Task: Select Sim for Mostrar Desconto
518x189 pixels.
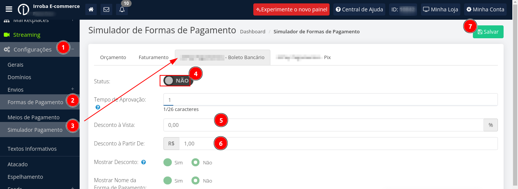Action: pos(168,162)
